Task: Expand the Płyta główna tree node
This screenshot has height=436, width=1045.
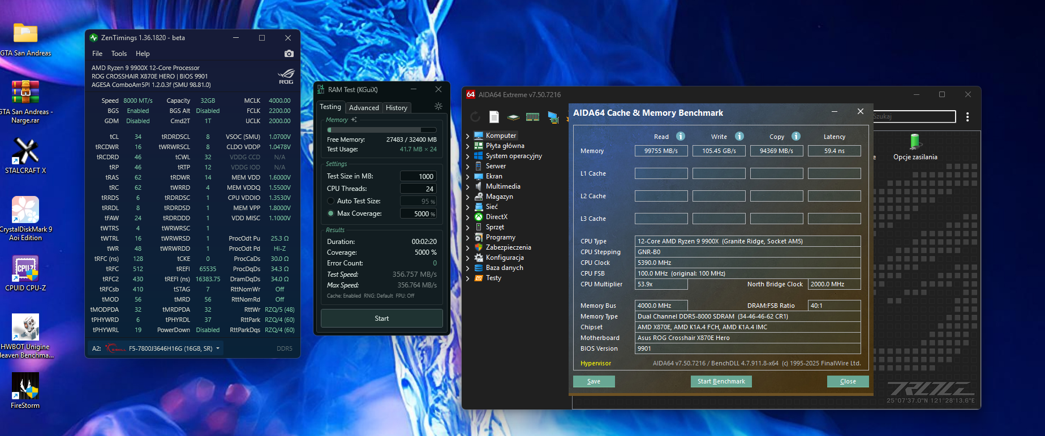Action: tap(467, 146)
